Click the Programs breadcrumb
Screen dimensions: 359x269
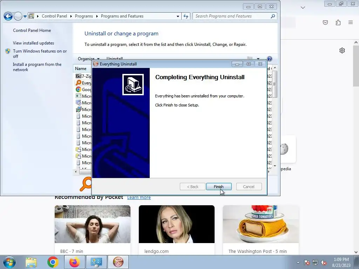tap(84, 16)
